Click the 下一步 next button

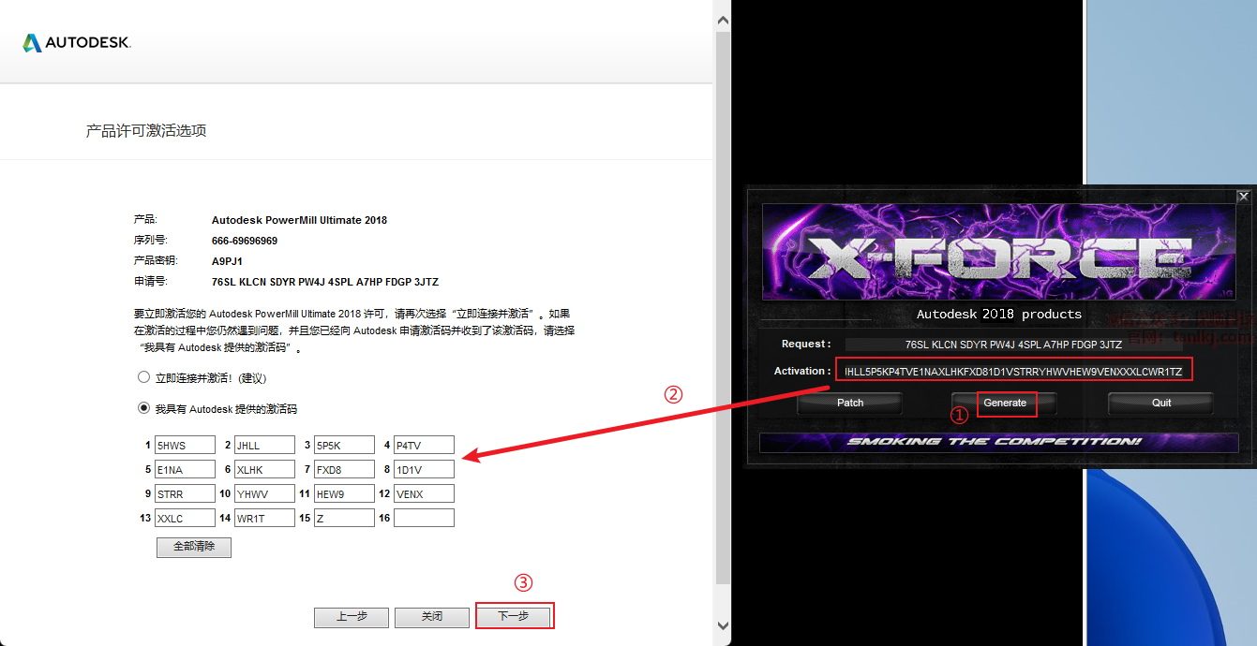click(513, 616)
